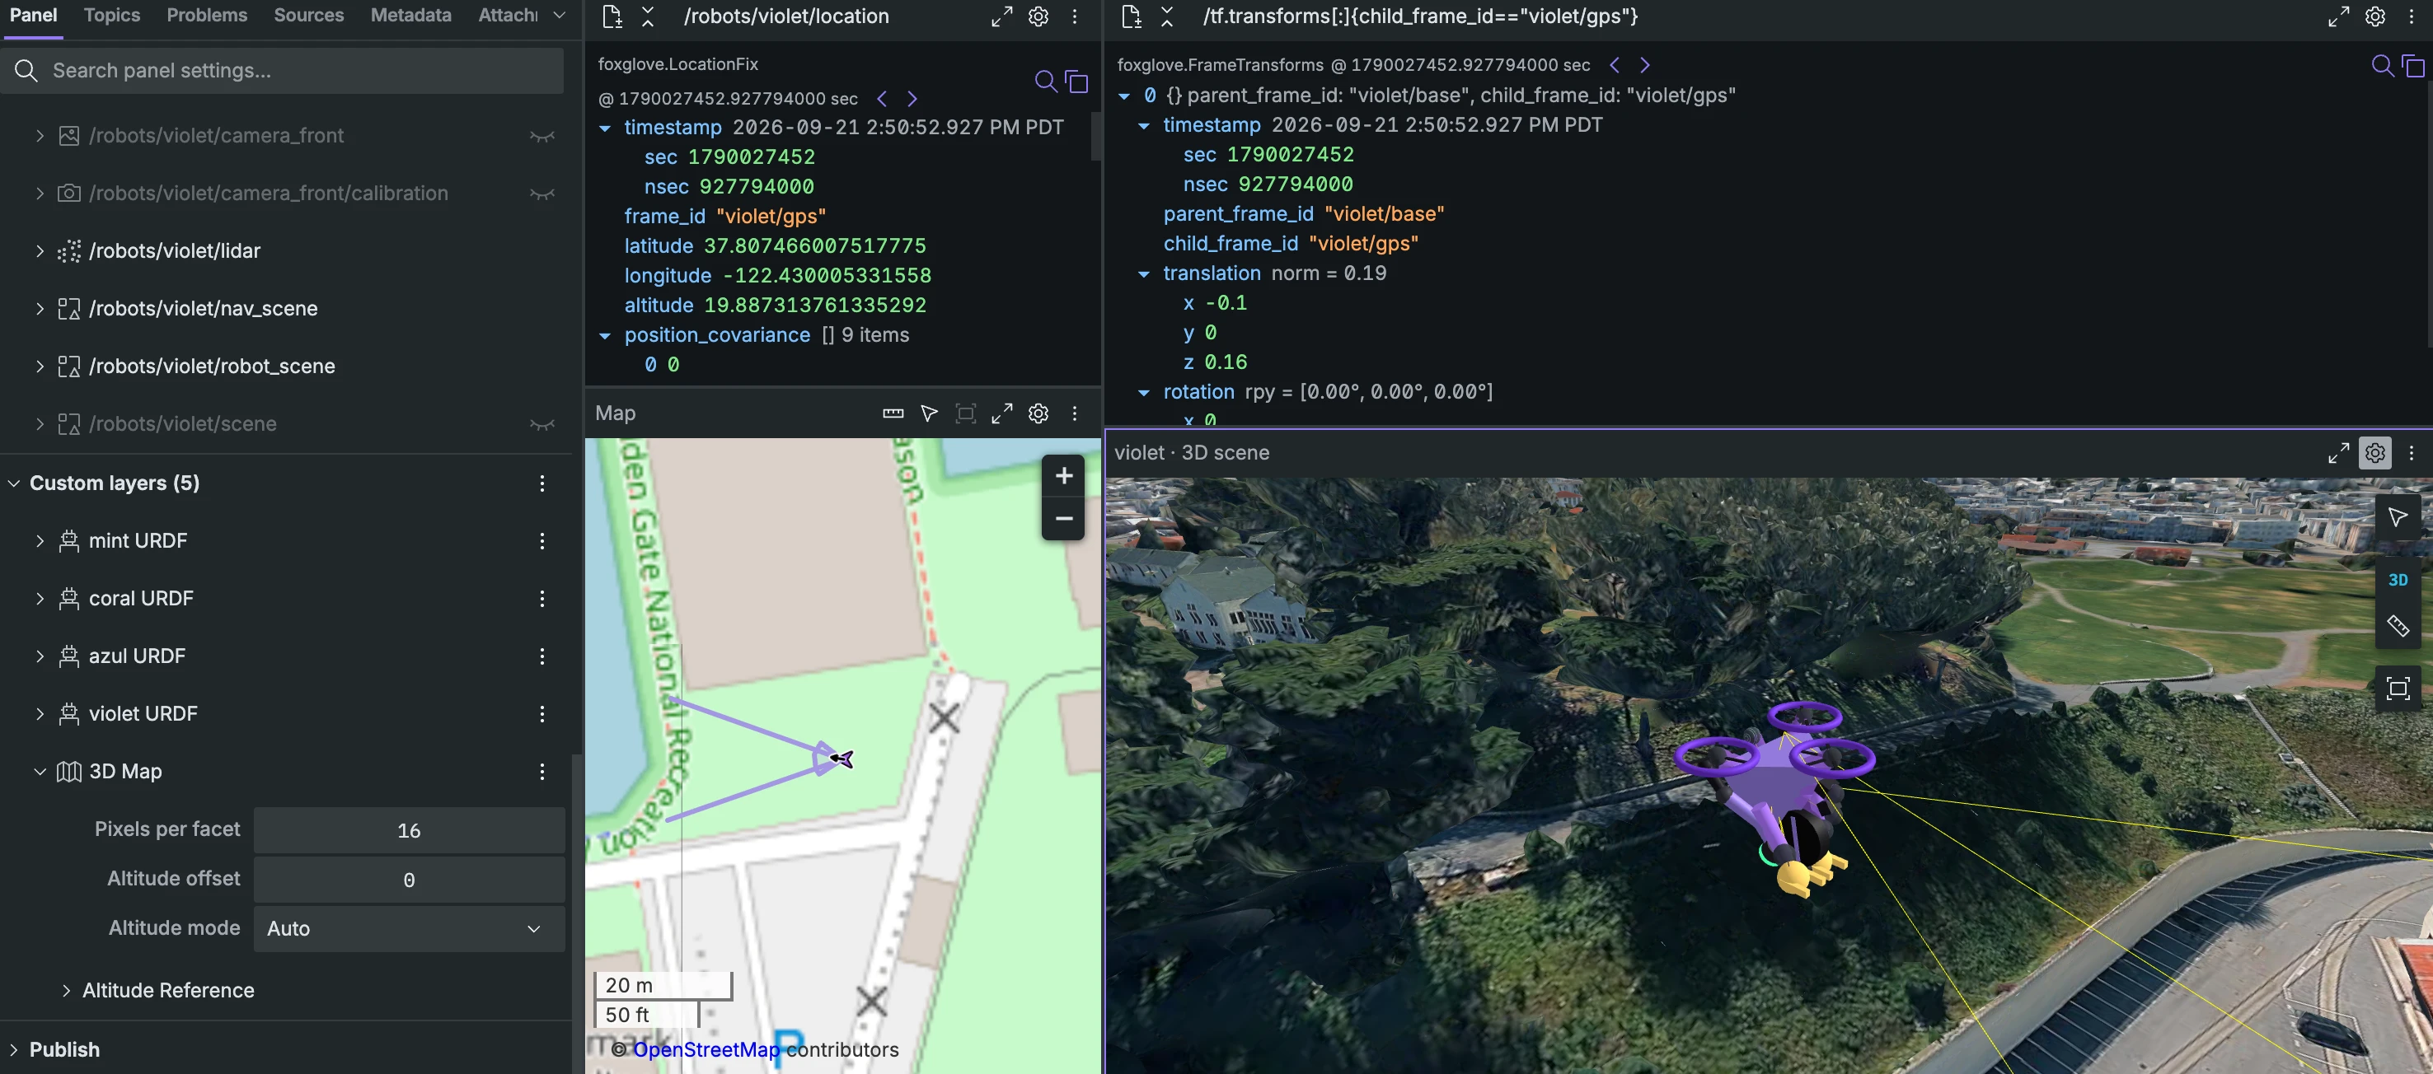Zoom in on the map
2433x1074 pixels.
point(1063,476)
